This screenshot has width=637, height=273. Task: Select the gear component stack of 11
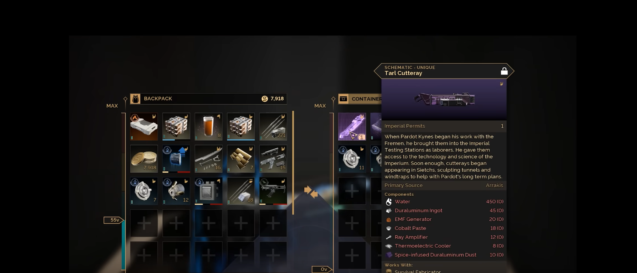352,159
